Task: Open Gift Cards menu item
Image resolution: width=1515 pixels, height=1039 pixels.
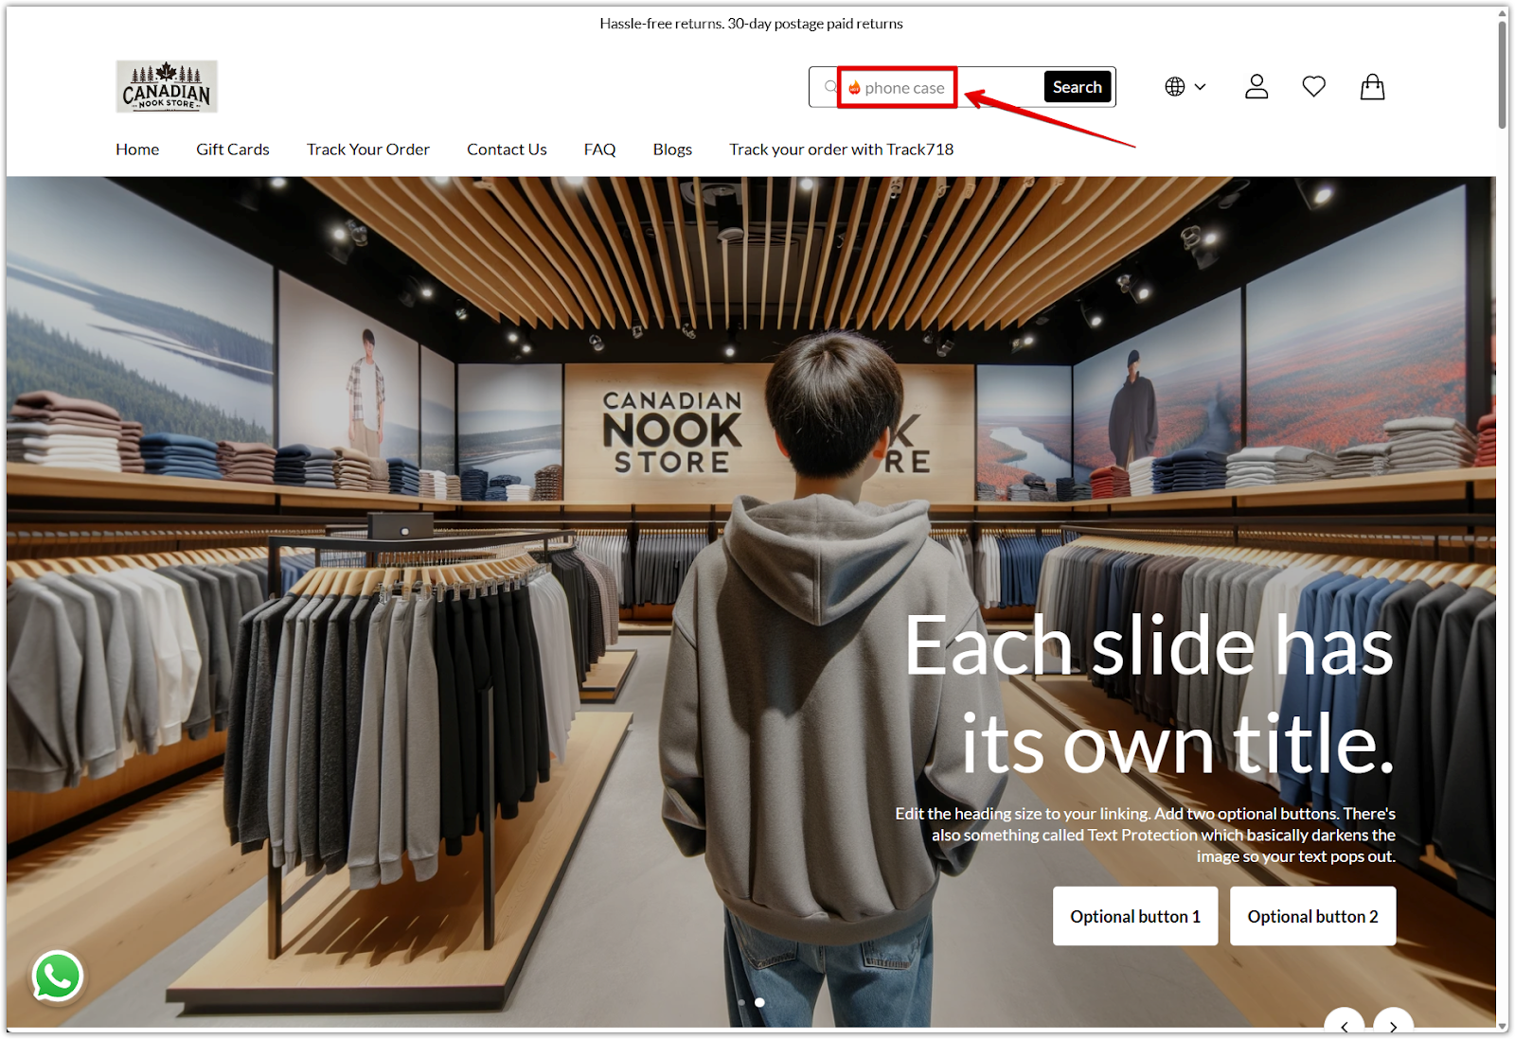Action: pyautogui.click(x=233, y=150)
